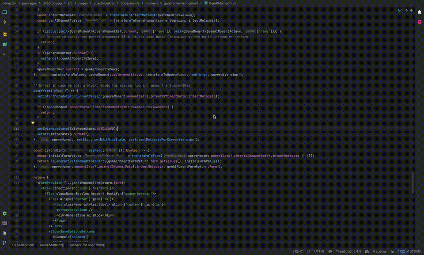Viewport: 424px width, 255px height.
Task: Click the yellow lightbulb intention icon
Action: tap(33, 122)
